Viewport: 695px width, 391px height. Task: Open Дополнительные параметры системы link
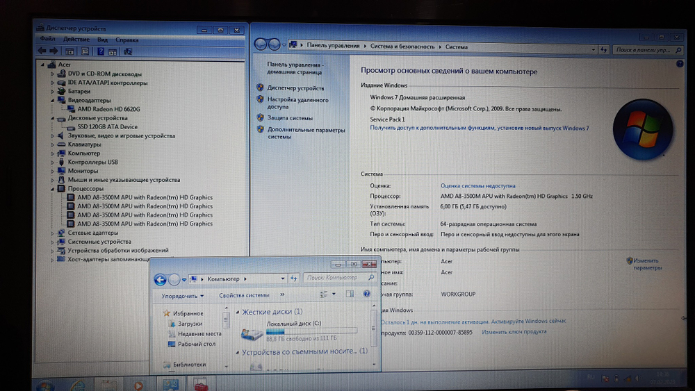(x=306, y=133)
